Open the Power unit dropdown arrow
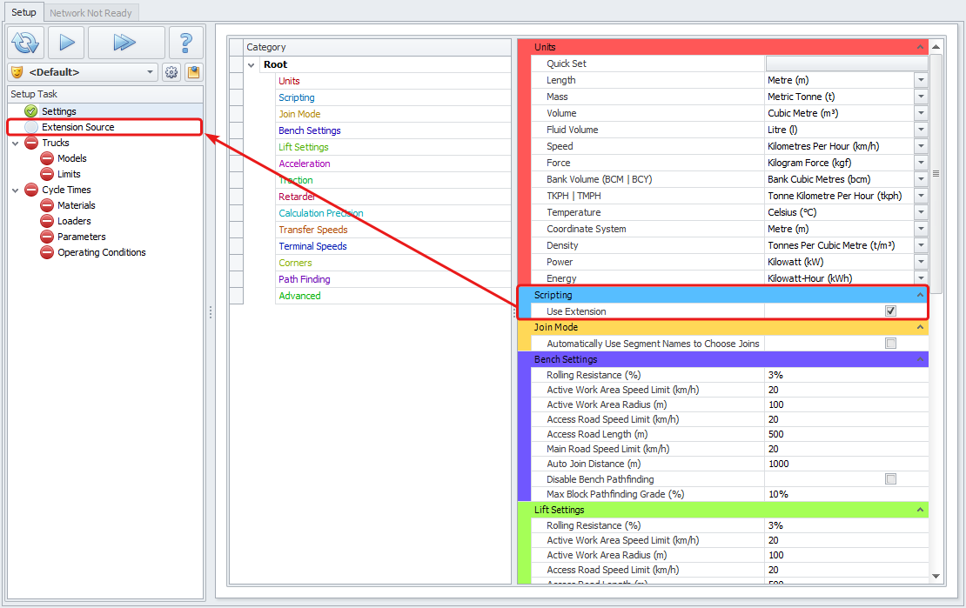The width and height of the screenshot is (966, 608). pos(921,262)
